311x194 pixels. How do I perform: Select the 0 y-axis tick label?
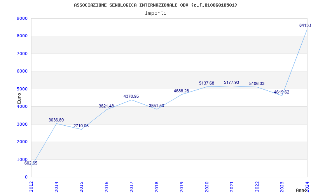pyautogui.click(x=26, y=177)
